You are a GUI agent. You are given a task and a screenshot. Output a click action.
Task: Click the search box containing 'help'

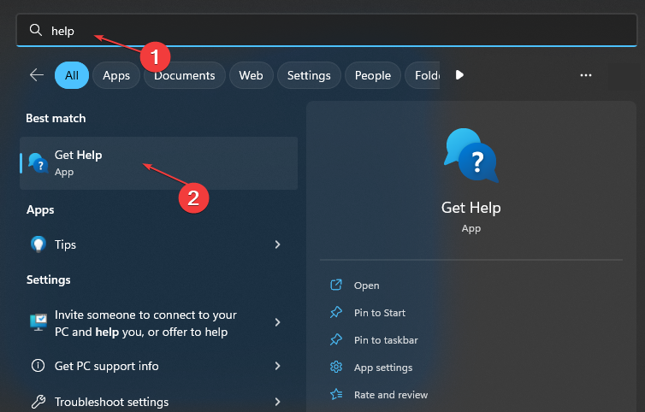click(327, 30)
